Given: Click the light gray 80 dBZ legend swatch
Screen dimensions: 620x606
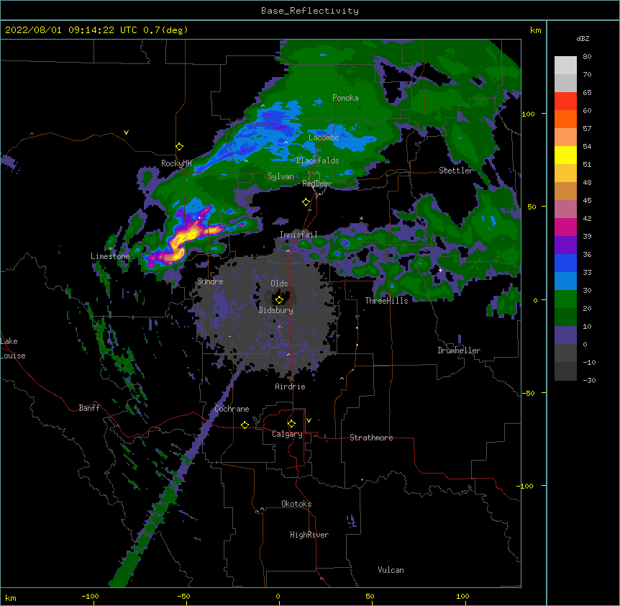Looking at the screenshot, I should click(x=565, y=65).
